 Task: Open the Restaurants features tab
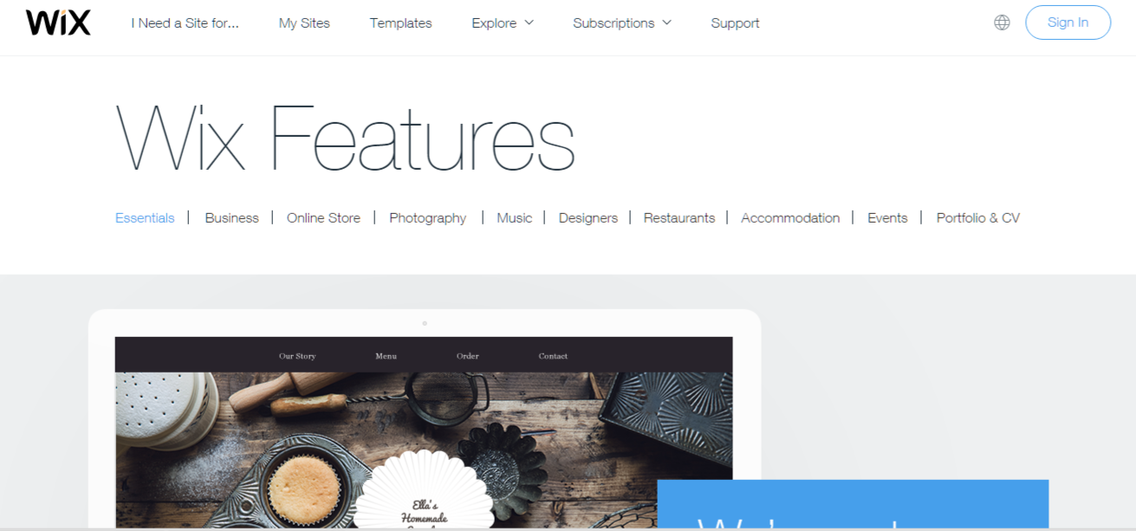point(678,217)
